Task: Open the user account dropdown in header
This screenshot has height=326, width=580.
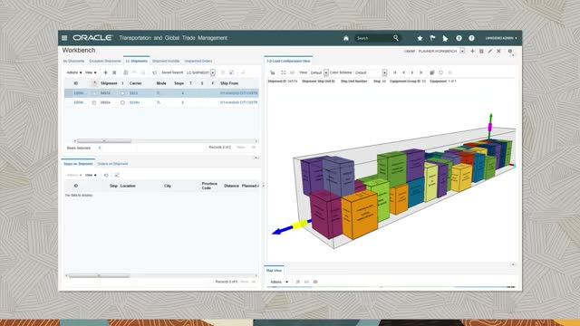Action: tap(501, 38)
